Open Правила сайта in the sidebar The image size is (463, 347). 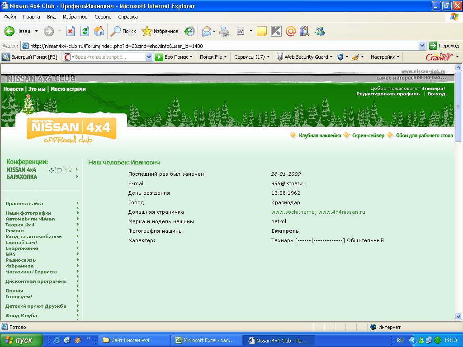click(x=24, y=204)
